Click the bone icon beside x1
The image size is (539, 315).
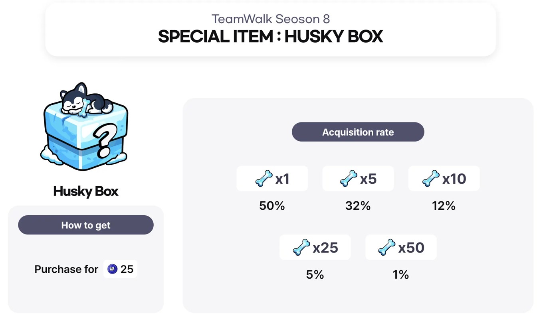264,179
